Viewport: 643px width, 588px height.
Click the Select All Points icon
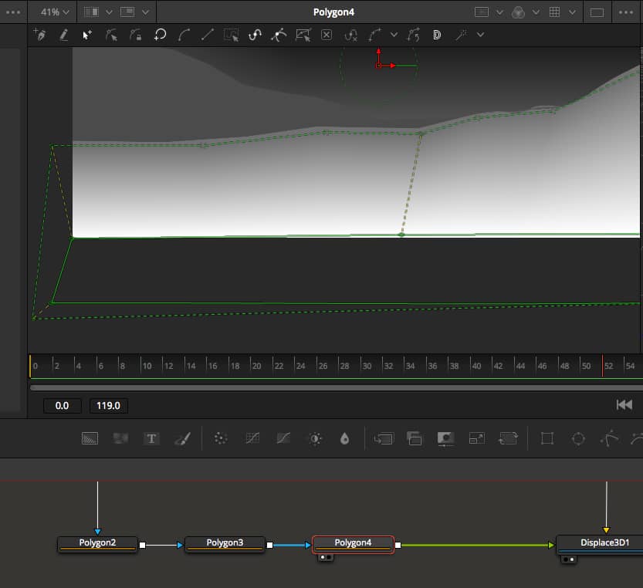click(x=232, y=35)
